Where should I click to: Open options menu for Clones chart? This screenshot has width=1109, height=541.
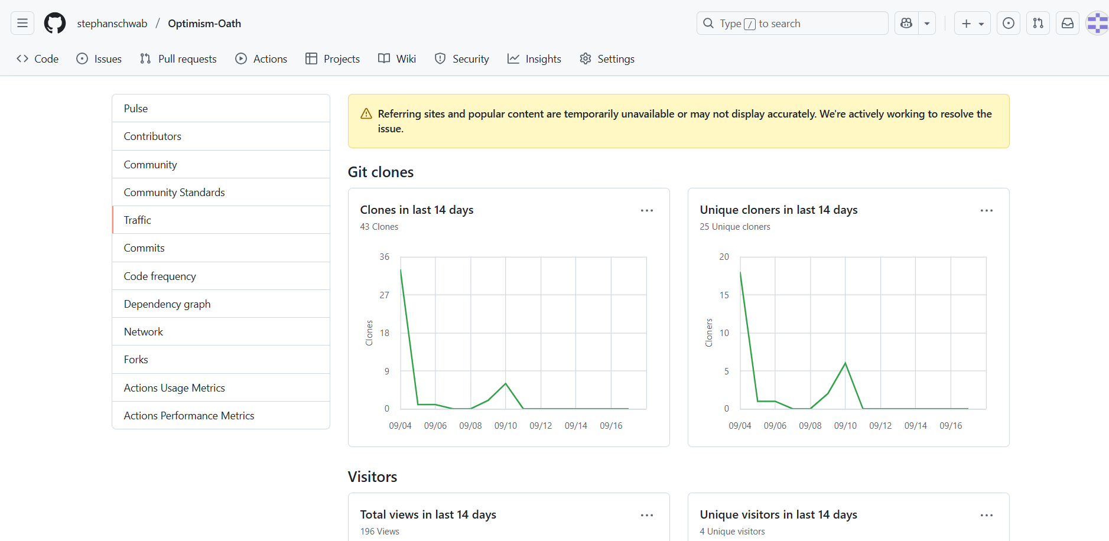tap(647, 210)
